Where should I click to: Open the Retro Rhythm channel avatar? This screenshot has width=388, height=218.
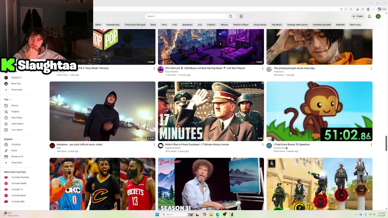point(161,70)
